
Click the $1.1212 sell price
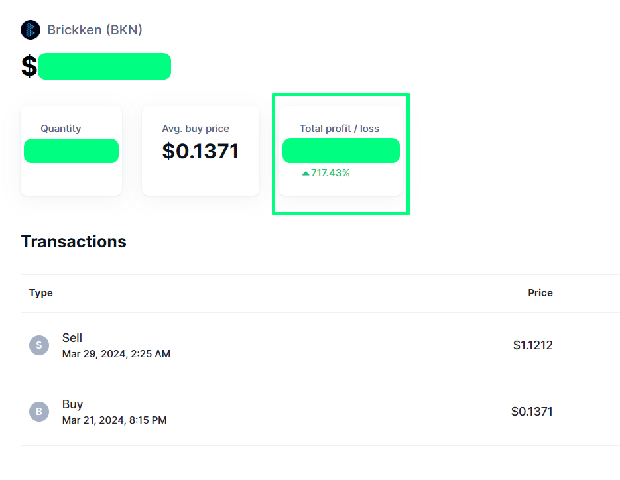tap(532, 345)
